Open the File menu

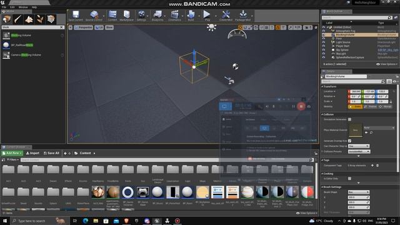[x=4, y=7]
